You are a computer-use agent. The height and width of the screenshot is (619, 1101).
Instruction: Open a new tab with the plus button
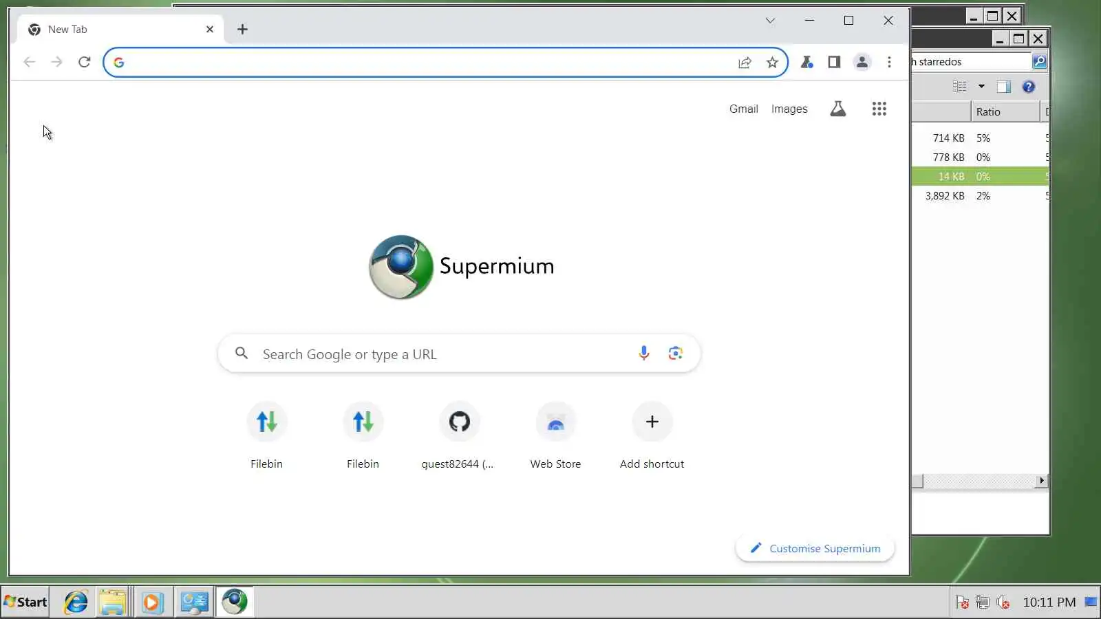pyautogui.click(x=242, y=30)
